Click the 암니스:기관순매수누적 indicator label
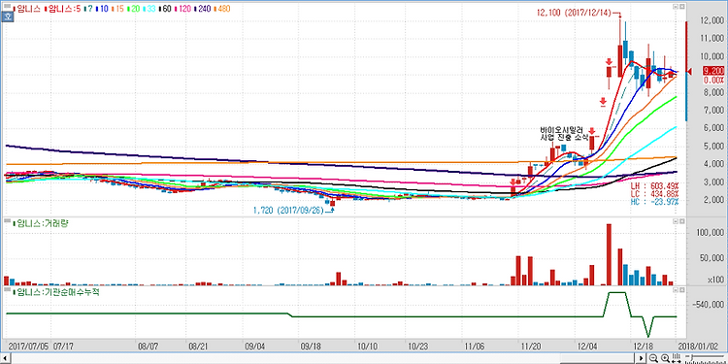This screenshot has width=728, height=364. 56,292
